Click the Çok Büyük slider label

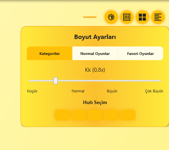pyautogui.click(x=154, y=91)
